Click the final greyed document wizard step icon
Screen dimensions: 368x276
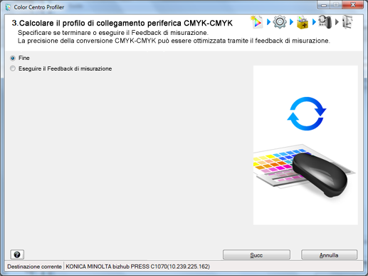(x=347, y=22)
